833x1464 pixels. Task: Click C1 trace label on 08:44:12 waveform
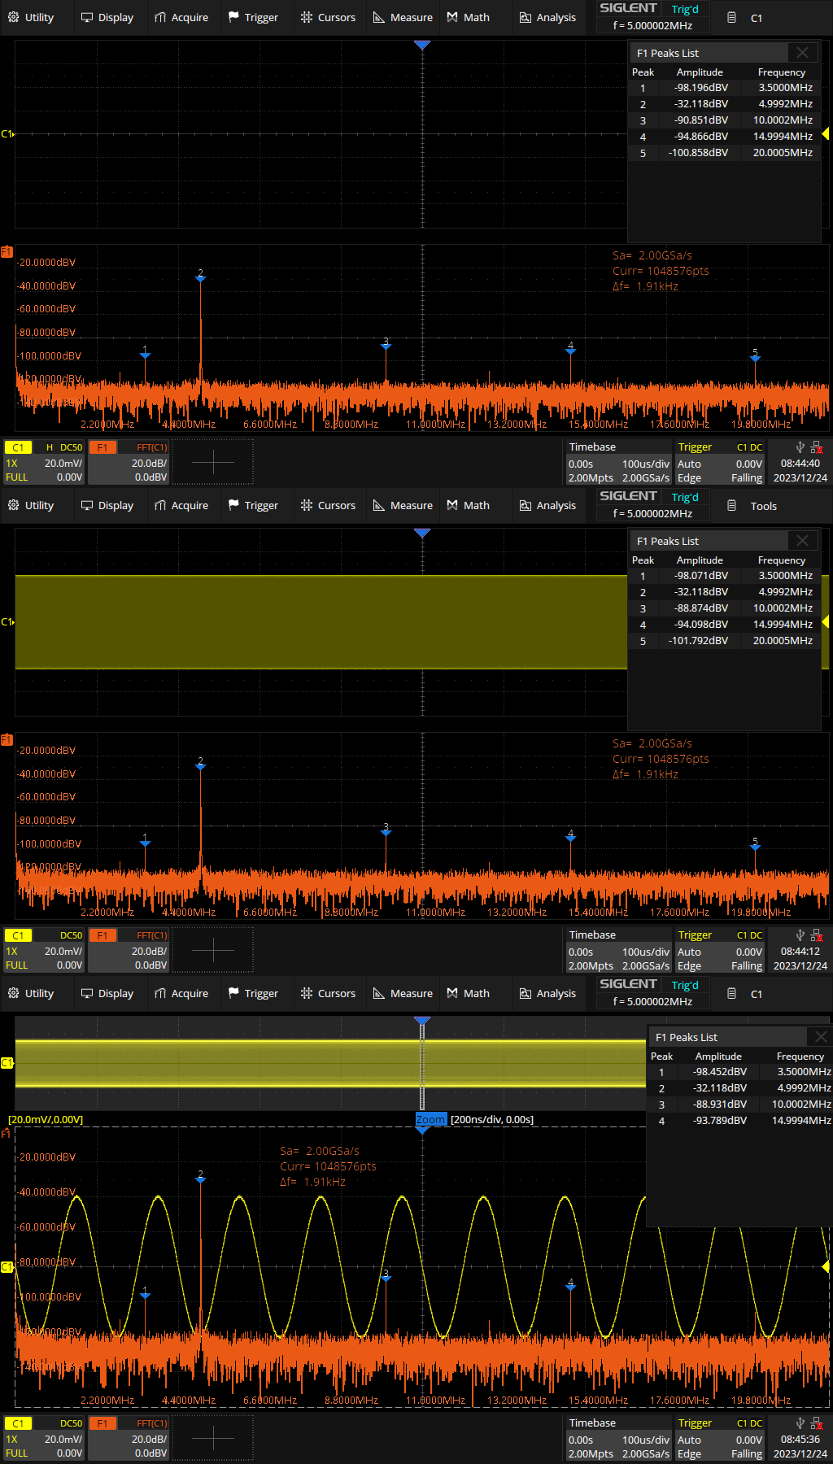[7, 621]
